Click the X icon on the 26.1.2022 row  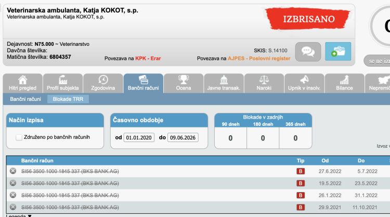click(13, 195)
